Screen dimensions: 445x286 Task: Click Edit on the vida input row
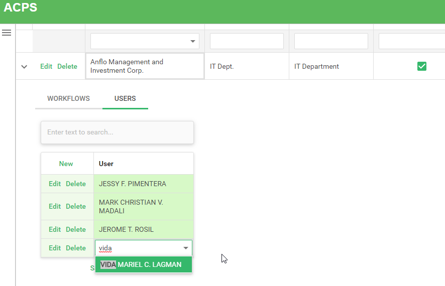(55, 248)
